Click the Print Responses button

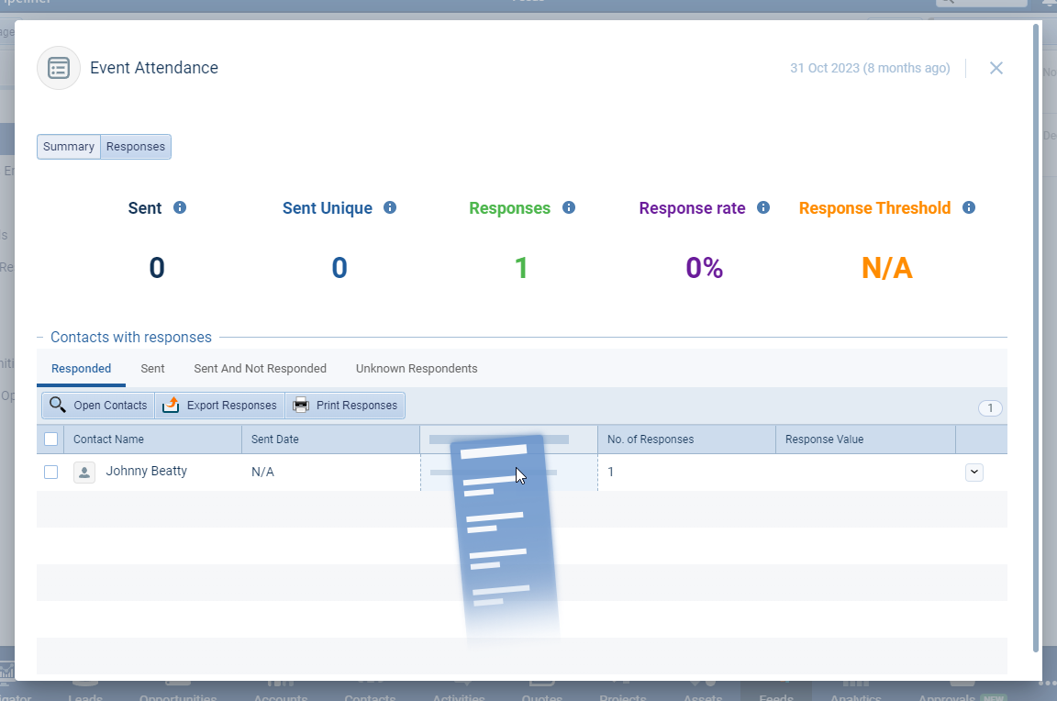(345, 406)
